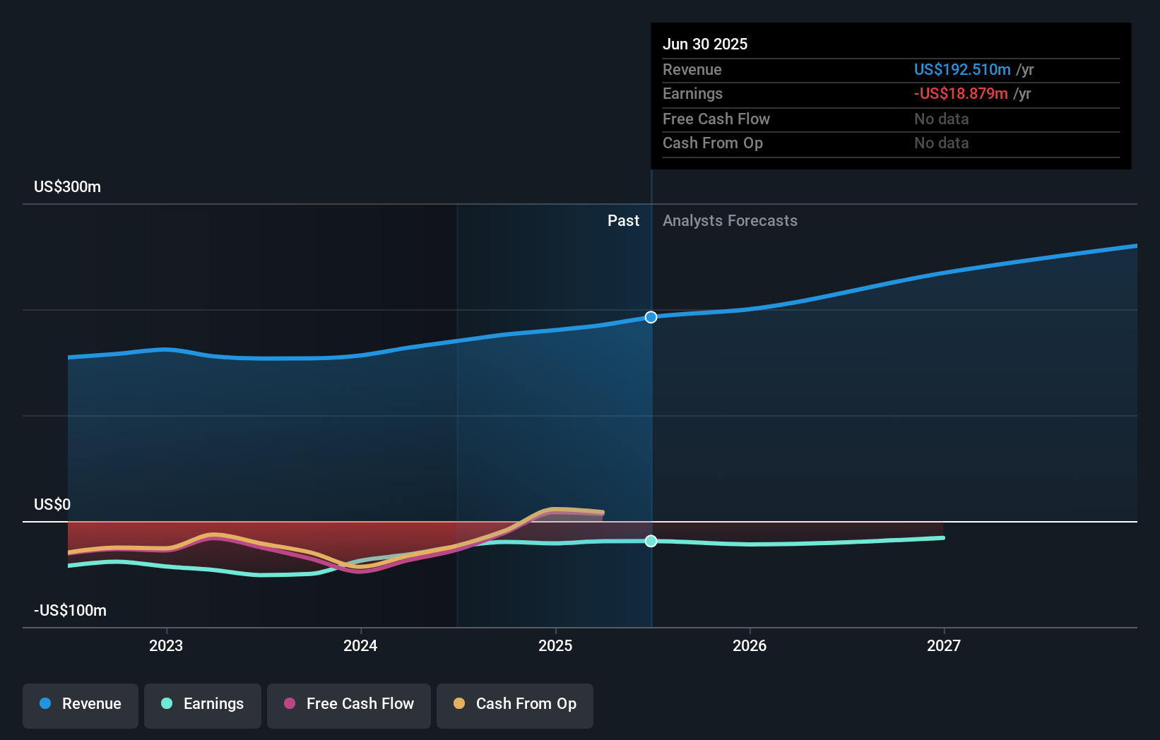Toggle the Earnings series visibility
This screenshot has height=740, width=1160.
(x=202, y=704)
